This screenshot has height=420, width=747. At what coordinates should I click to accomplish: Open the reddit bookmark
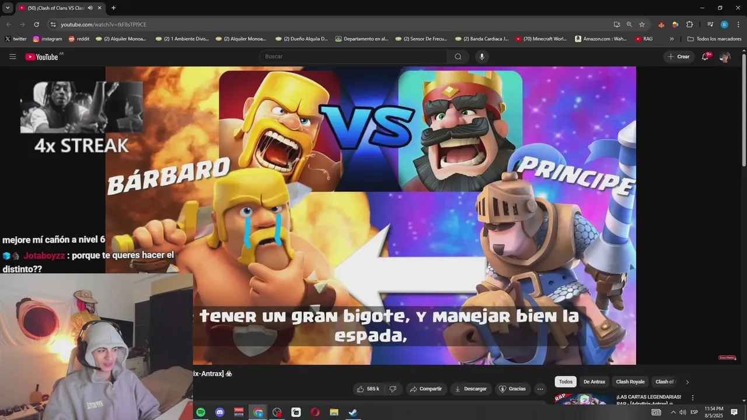point(79,39)
